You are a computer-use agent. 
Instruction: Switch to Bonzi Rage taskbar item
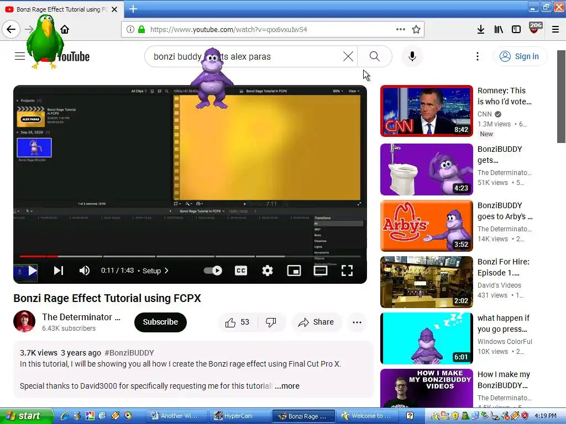303,416
